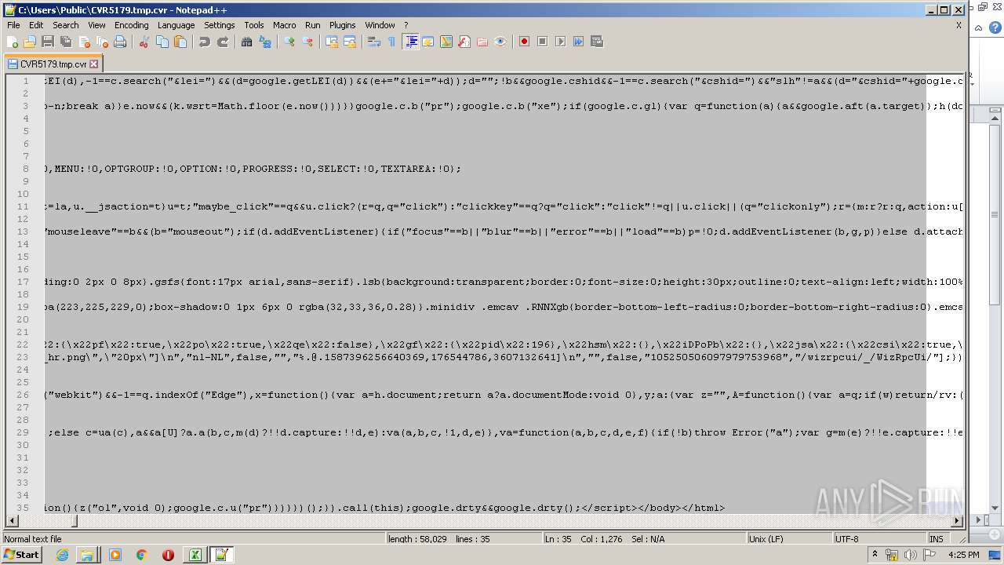
Task: Show the function list panel
Action: pyautogui.click(x=464, y=42)
